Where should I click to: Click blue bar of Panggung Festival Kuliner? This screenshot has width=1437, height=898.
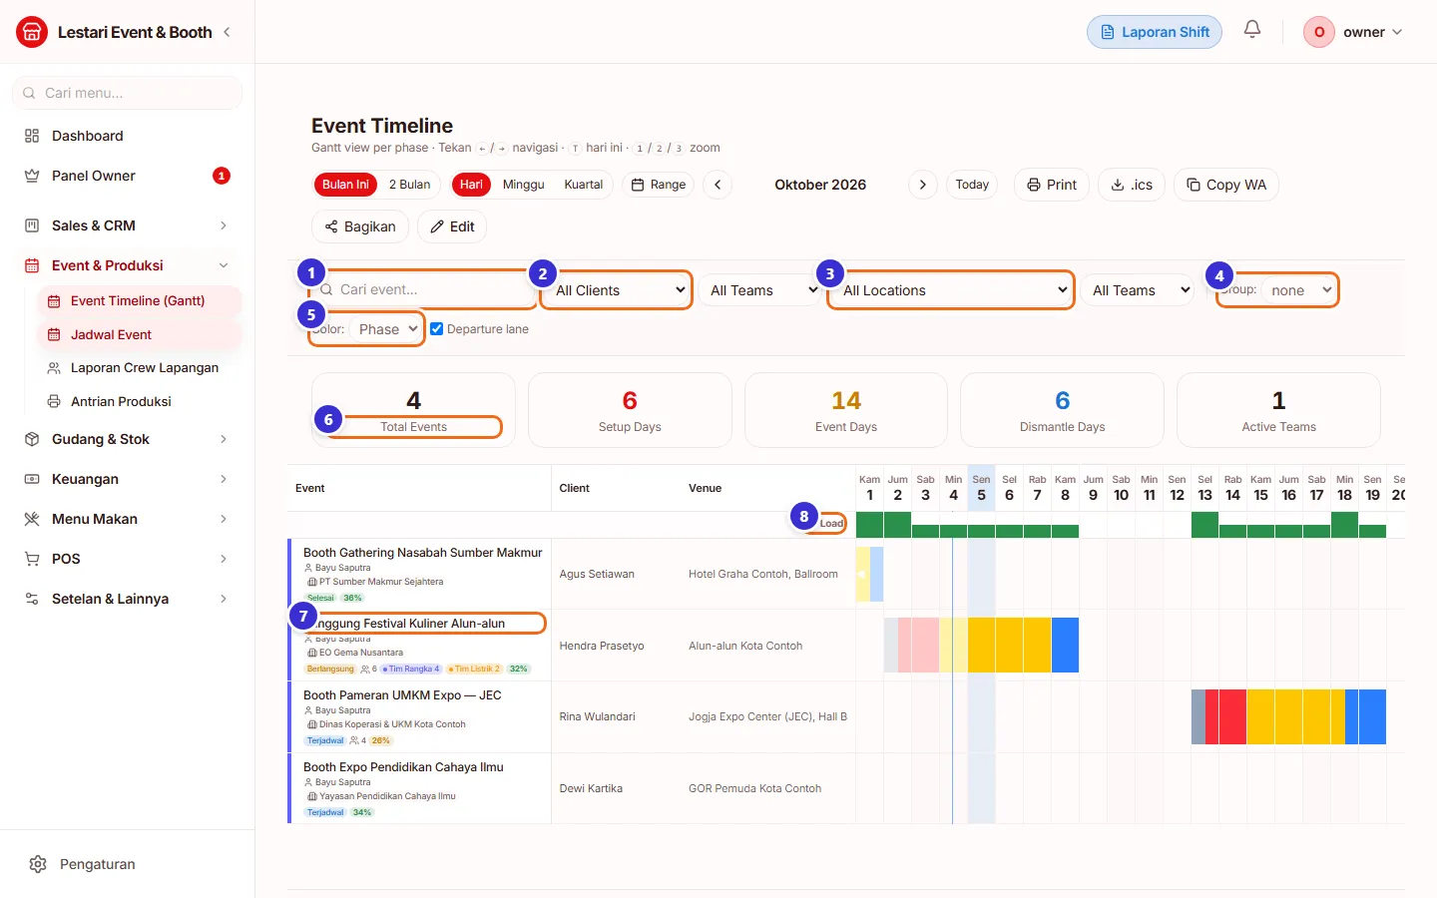[x=1065, y=646]
